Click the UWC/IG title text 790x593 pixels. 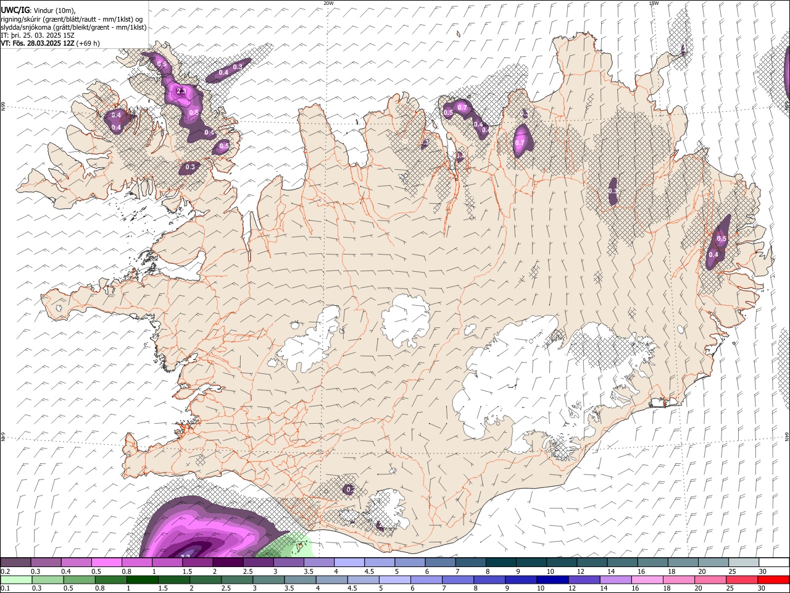(15, 10)
